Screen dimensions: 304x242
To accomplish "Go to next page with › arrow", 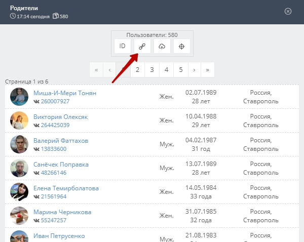I will [x=194, y=69].
